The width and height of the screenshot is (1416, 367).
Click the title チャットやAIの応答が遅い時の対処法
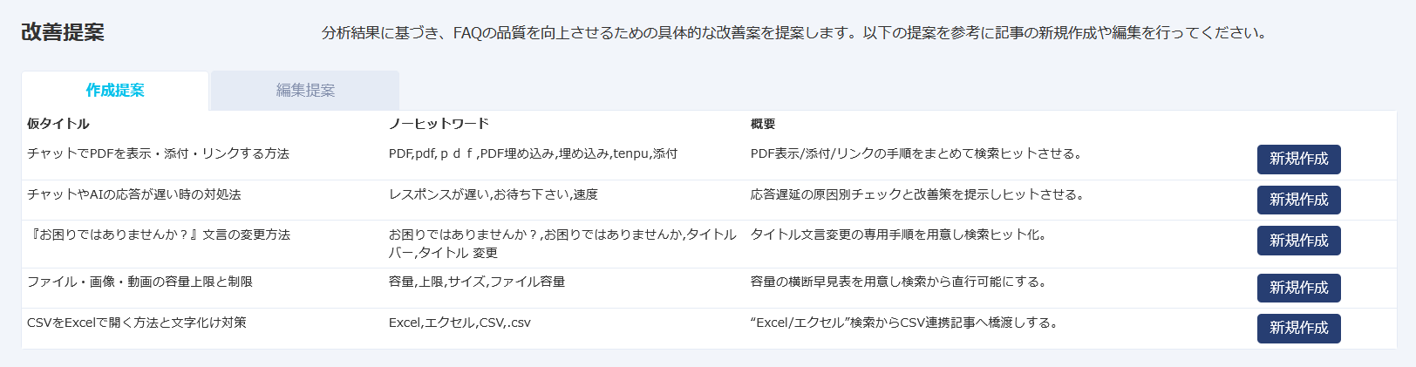[133, 194]
